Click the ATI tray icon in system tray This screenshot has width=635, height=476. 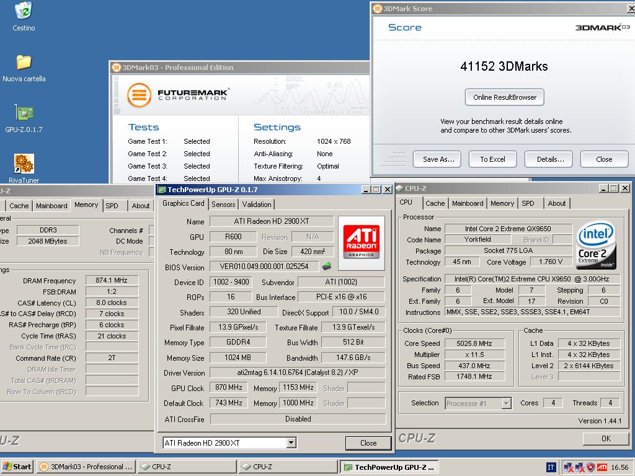[602, 467]
